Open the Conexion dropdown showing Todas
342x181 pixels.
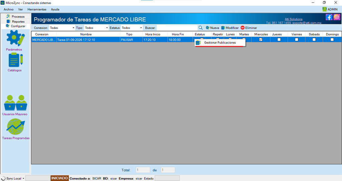[62, 28]
